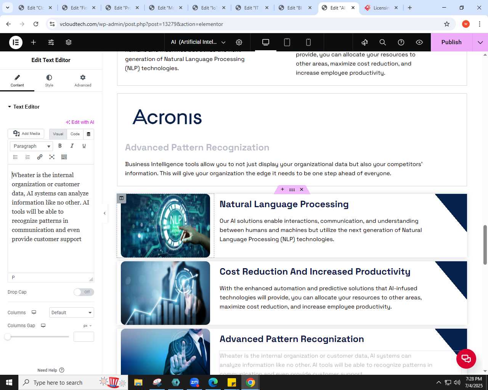Switch to the Content tab
The height and width of the screenshot is (390, 488).
tap(17, 81)
